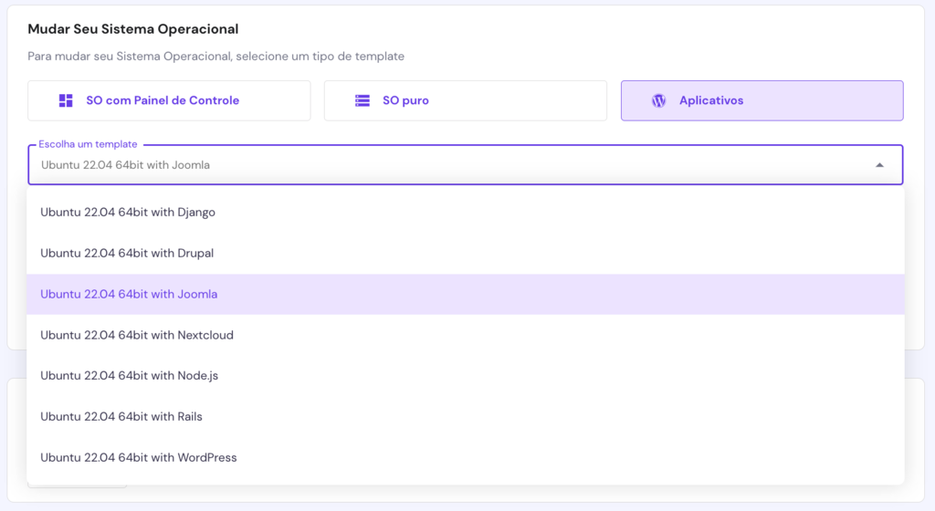The height and width of the screenshot is (511, 935).
Task: Click the 'Mudar Seu Sistema Operacional' heading
Action: pyautogui.click(x=133, y=29)
